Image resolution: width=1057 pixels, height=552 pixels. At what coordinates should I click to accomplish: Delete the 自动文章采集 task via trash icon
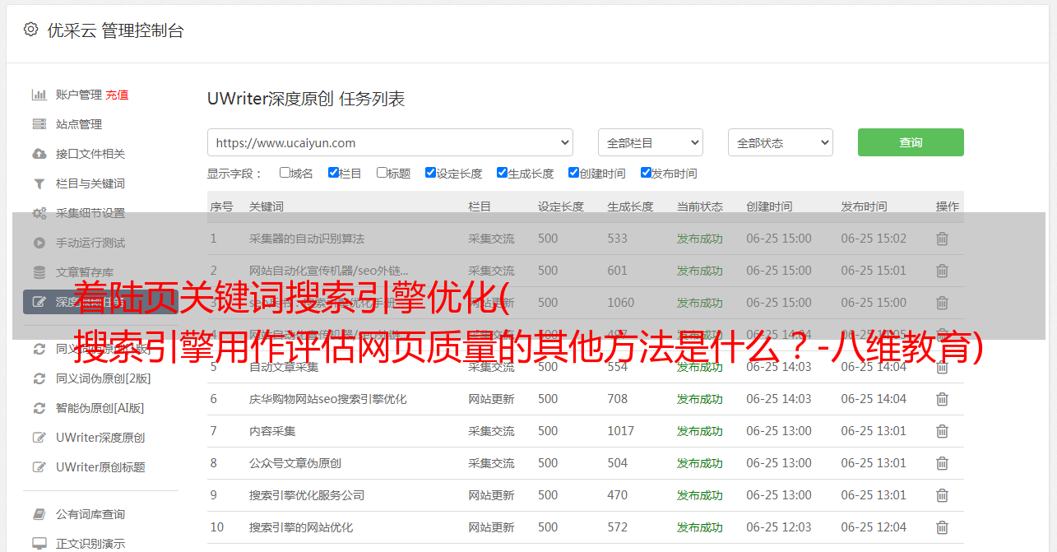click(x=942, y=367)
